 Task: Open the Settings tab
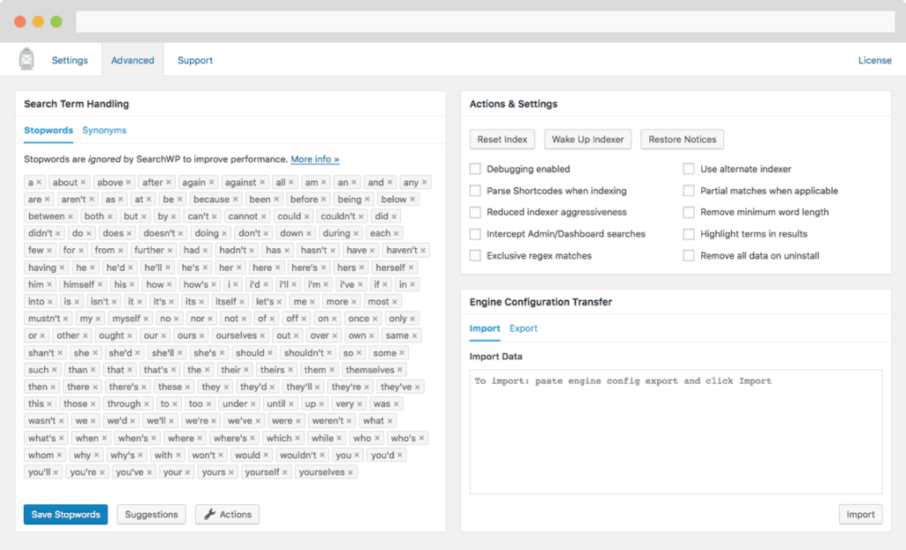(69, 60)
